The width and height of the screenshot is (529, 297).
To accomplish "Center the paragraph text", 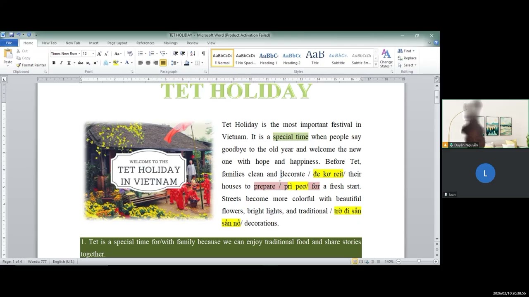I will (148, 63).
